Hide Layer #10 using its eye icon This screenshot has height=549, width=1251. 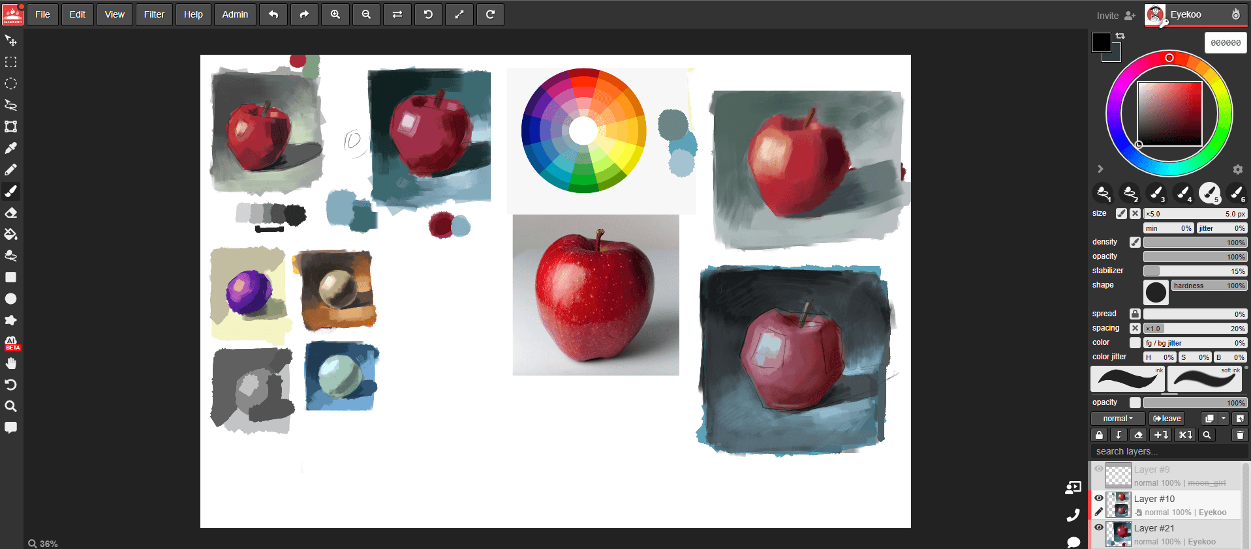point(1099,498)
